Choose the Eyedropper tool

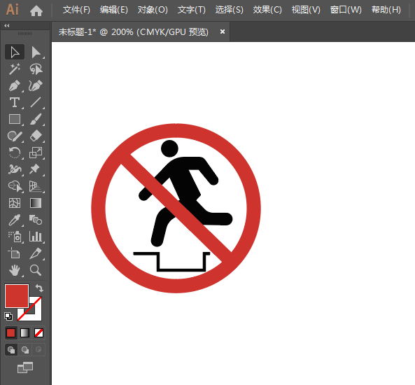[x=15, y=220]
